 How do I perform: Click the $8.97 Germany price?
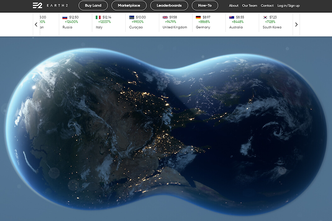[206, 17]
